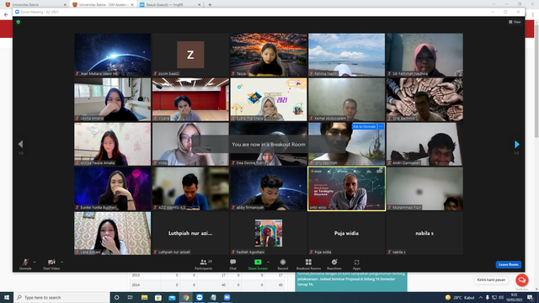Image resolution: width=539 pixels, height=303 pixels.
Task: Open Microsoft Store from the taskbar
Action: point(157,297)
